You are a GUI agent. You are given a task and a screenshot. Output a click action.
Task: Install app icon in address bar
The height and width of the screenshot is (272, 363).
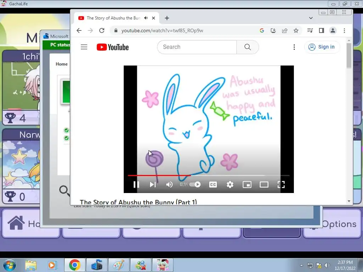click(273, 30)
